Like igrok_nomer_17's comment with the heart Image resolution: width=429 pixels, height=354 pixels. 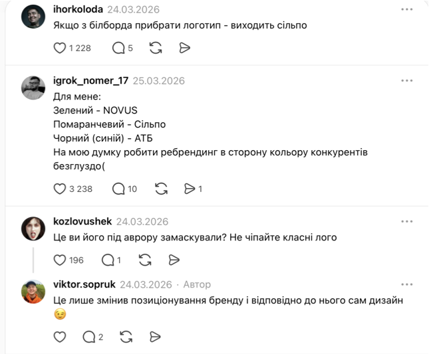[x=59, y=189]
